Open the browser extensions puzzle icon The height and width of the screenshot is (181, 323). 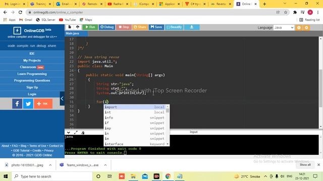[x=295, y=12]
